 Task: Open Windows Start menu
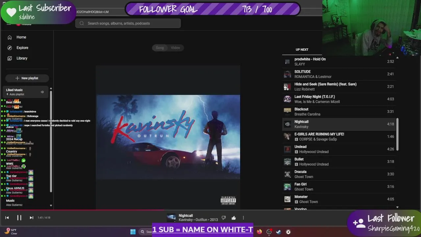point(133,232)
